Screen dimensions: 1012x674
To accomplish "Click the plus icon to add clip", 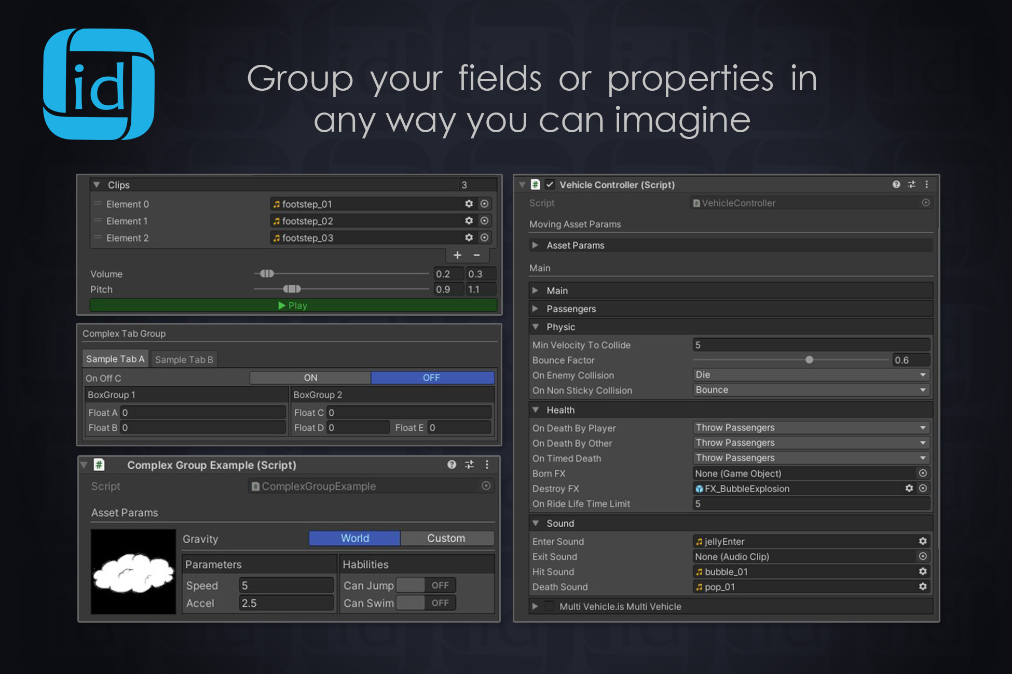I will (457, 255).
